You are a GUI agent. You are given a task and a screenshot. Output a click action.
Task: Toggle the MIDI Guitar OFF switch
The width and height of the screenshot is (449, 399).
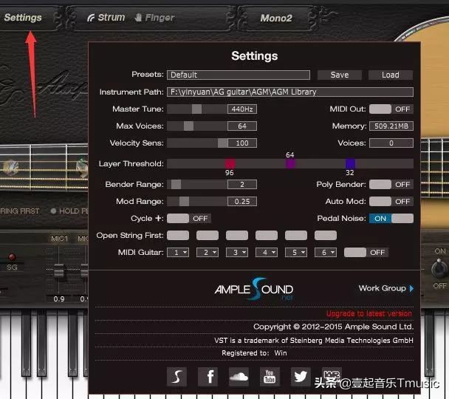(366, 253)
